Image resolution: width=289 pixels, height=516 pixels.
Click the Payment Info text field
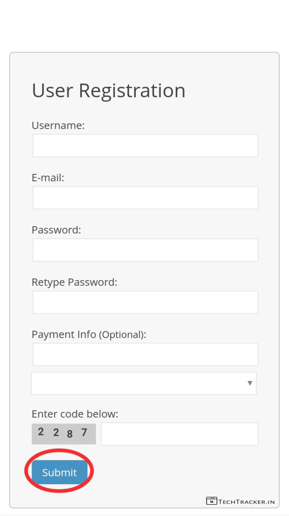coord(145,354)
